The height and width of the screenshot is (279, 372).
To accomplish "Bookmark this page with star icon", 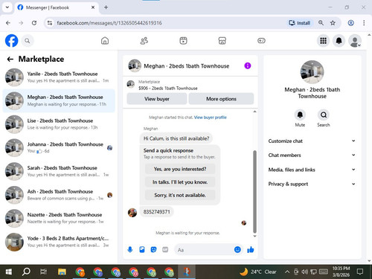I will (x=333, y=23).
